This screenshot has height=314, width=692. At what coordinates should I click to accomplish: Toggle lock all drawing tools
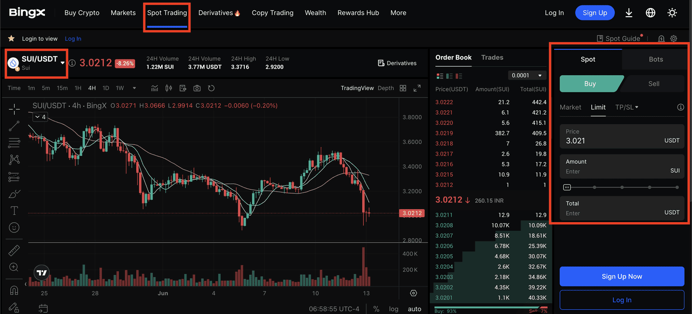(x=14, y=307)
